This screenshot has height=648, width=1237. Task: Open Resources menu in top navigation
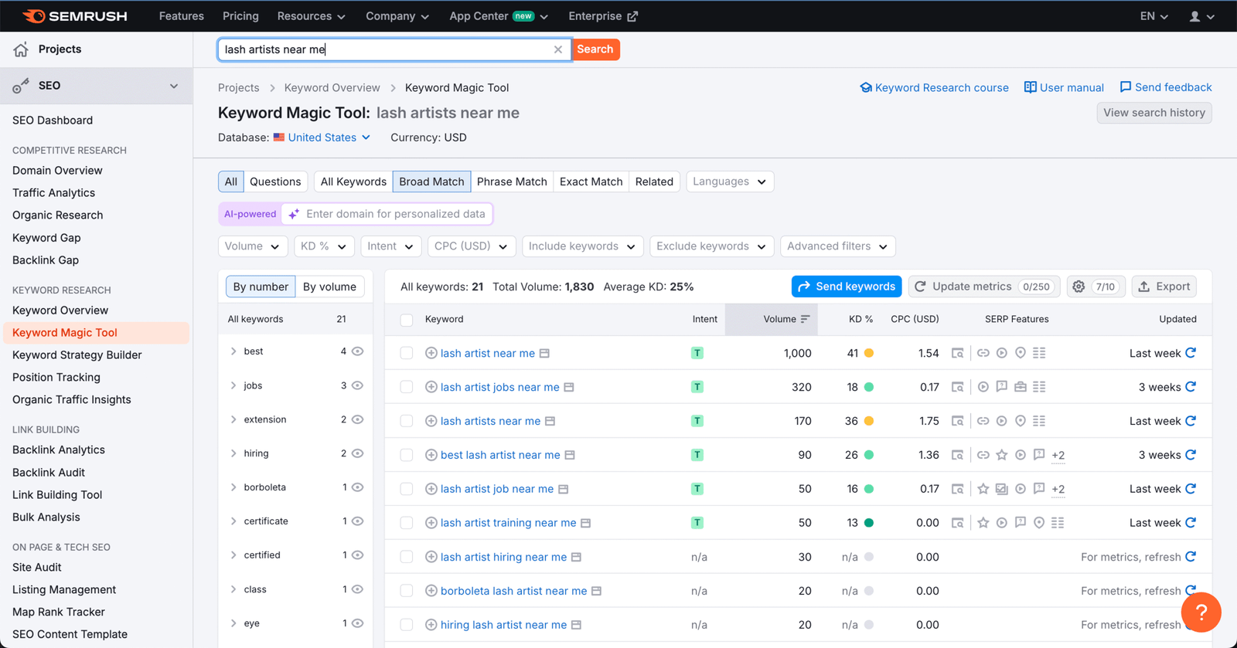tap(311, 16)
